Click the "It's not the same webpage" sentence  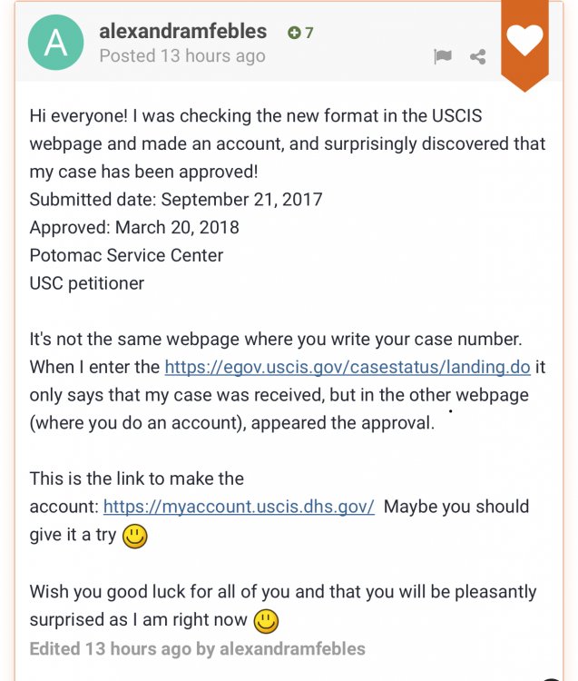[x=276, y=340]
